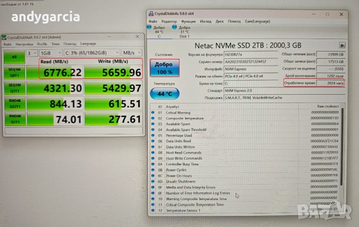Click the next disk arrow button
This screenshot has height=227, width=359.
(x=342, y=45)
